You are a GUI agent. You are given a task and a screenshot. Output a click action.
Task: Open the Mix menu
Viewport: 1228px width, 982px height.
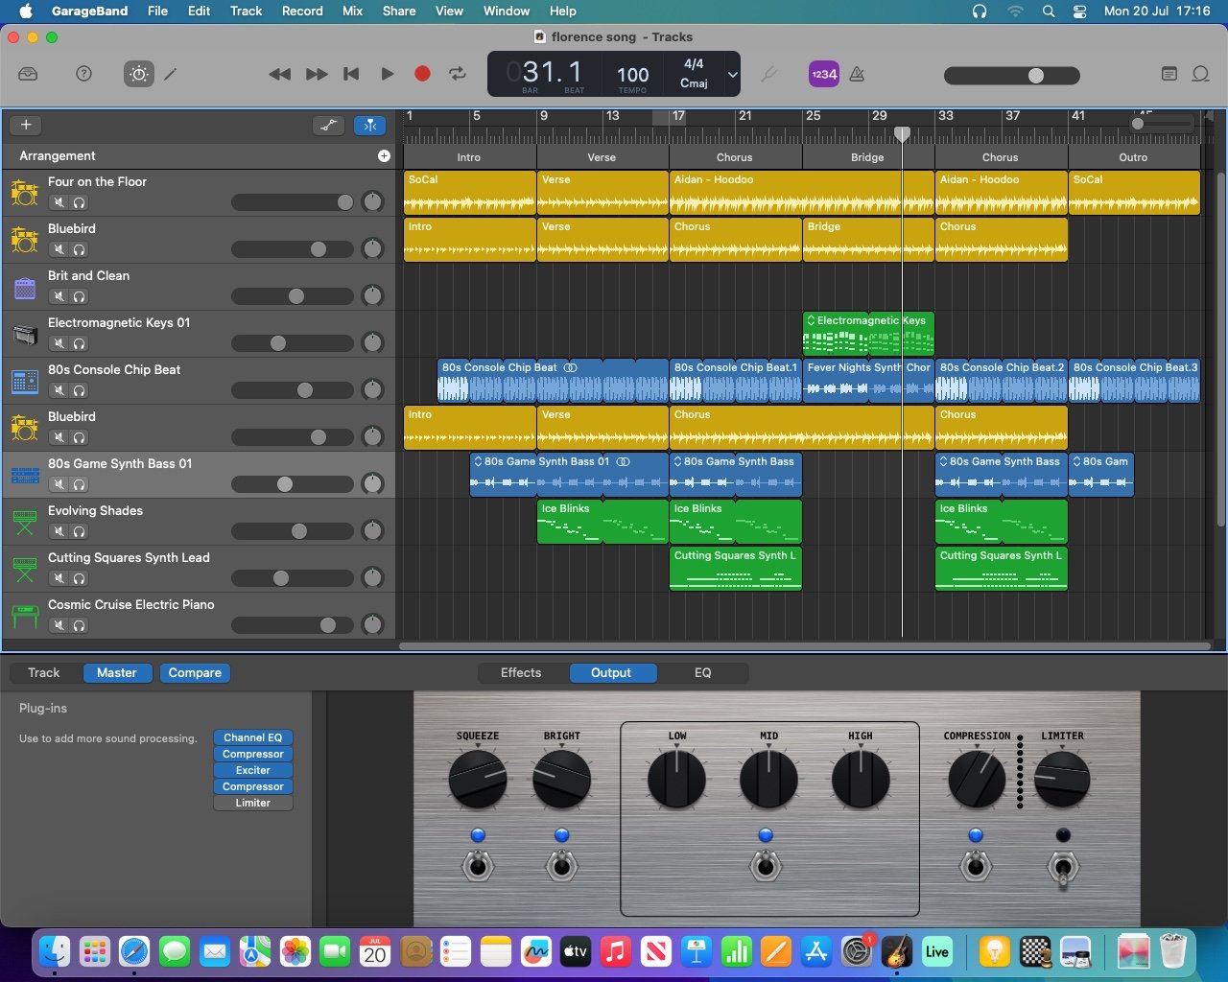pos(352,11)
